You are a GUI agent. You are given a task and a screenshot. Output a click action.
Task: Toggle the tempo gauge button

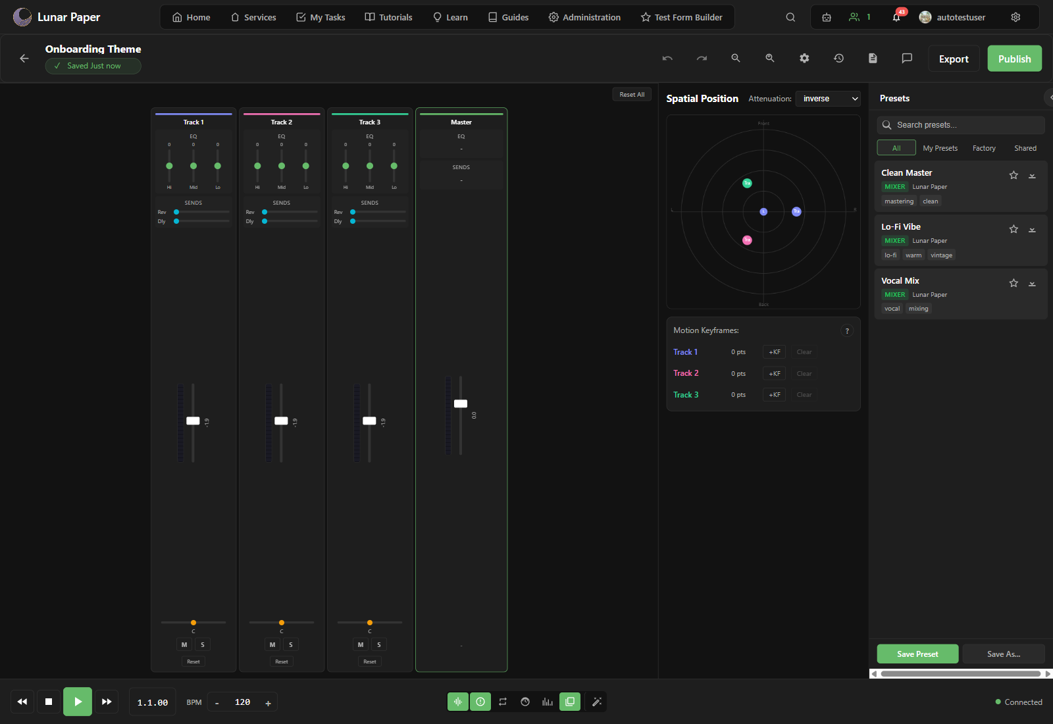pos(525,702)
